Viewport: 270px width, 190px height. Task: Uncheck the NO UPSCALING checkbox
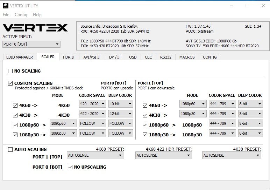[70, 167]
